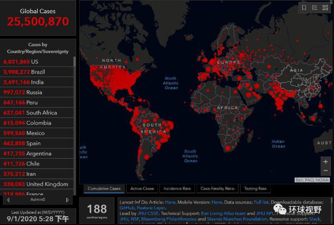Image resolution: width=334 pixels, height=225 pixels.
Task: Click the right arrow beside Admin0
Action: tap(67, 199)
